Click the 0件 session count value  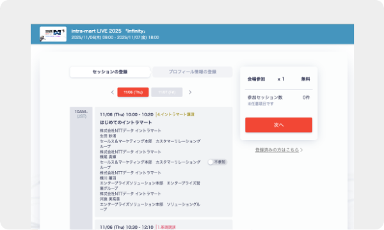306,97
